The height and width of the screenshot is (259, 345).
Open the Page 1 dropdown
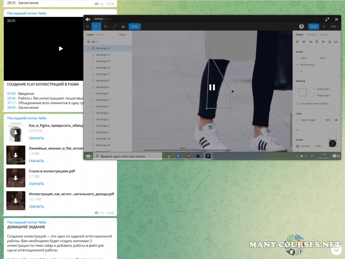[123, 35]
